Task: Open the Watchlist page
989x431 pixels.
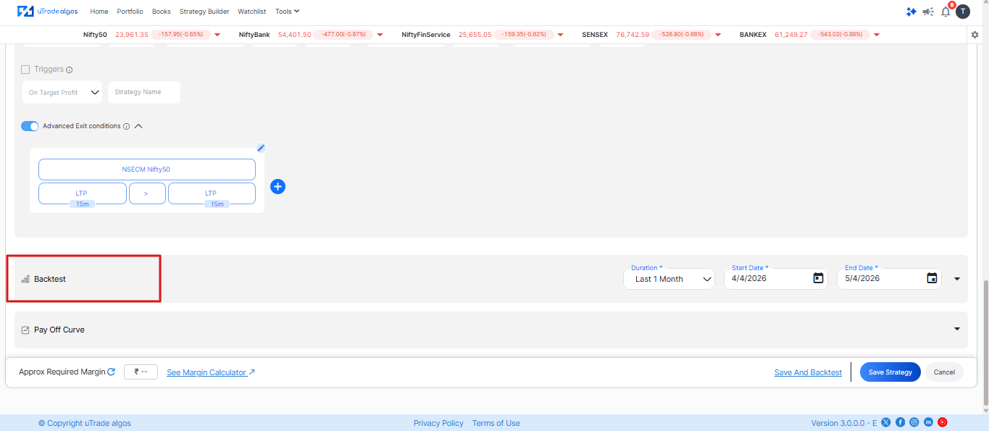Action: coord(252,12)
